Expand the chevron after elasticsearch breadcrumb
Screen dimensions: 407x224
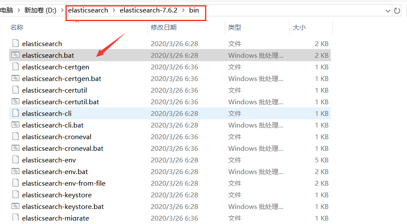point(114,10)
